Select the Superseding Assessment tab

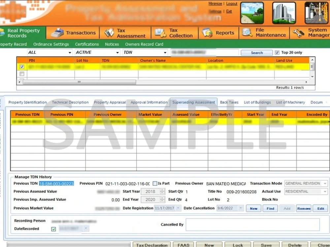[194, 102]
